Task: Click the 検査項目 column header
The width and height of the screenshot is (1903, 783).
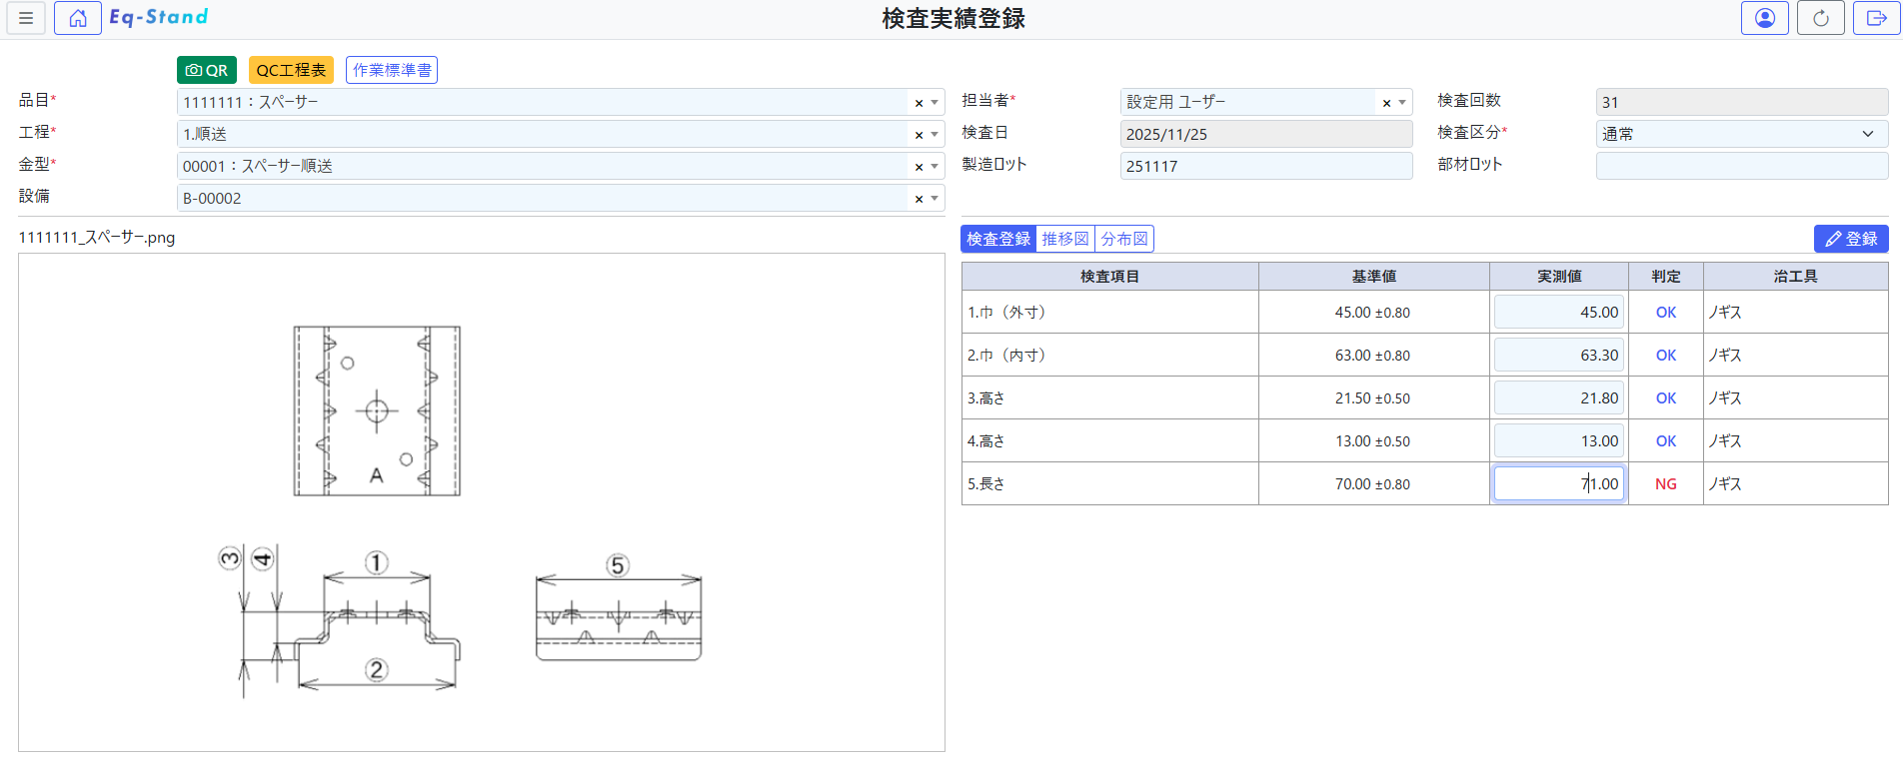Action: 1109,277
